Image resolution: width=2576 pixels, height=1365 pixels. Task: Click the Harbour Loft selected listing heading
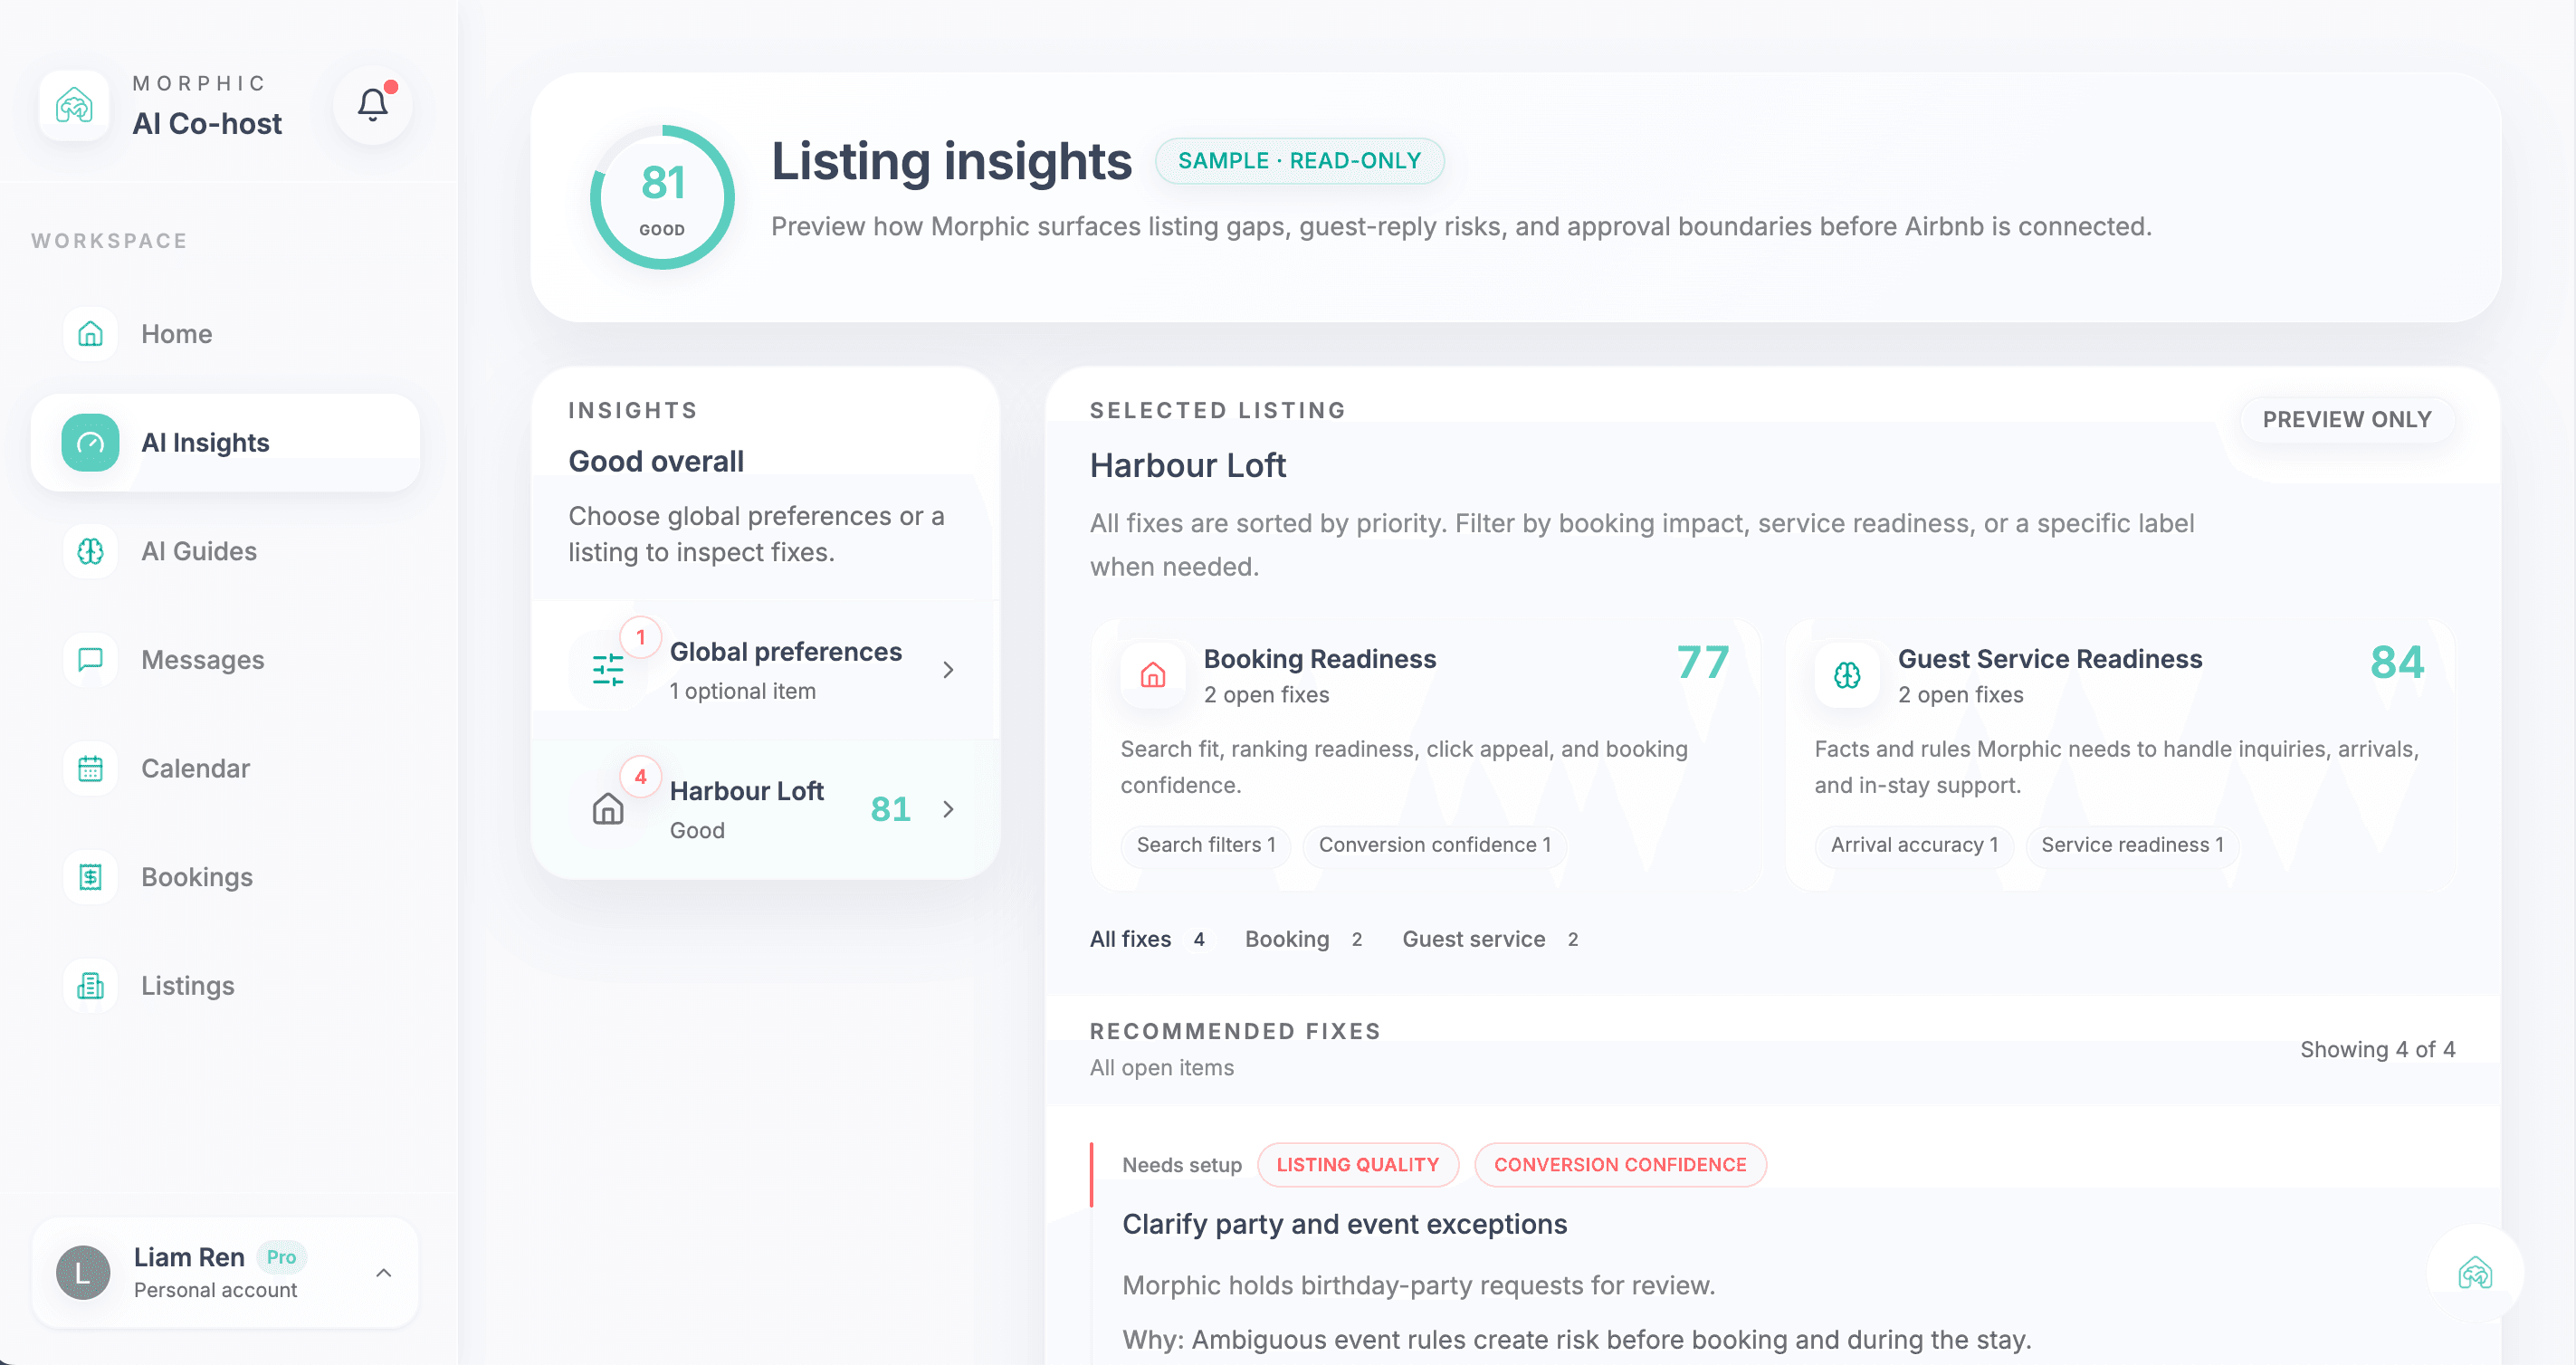point(1187,466)
